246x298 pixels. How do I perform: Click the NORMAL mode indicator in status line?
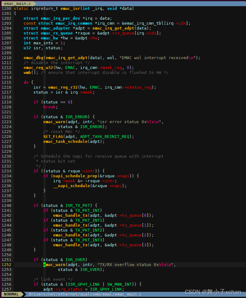[x=11, y=294]
